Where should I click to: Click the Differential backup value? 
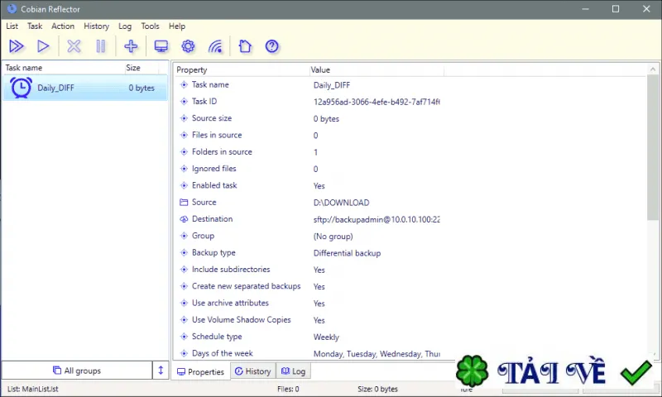coord(347,253)
